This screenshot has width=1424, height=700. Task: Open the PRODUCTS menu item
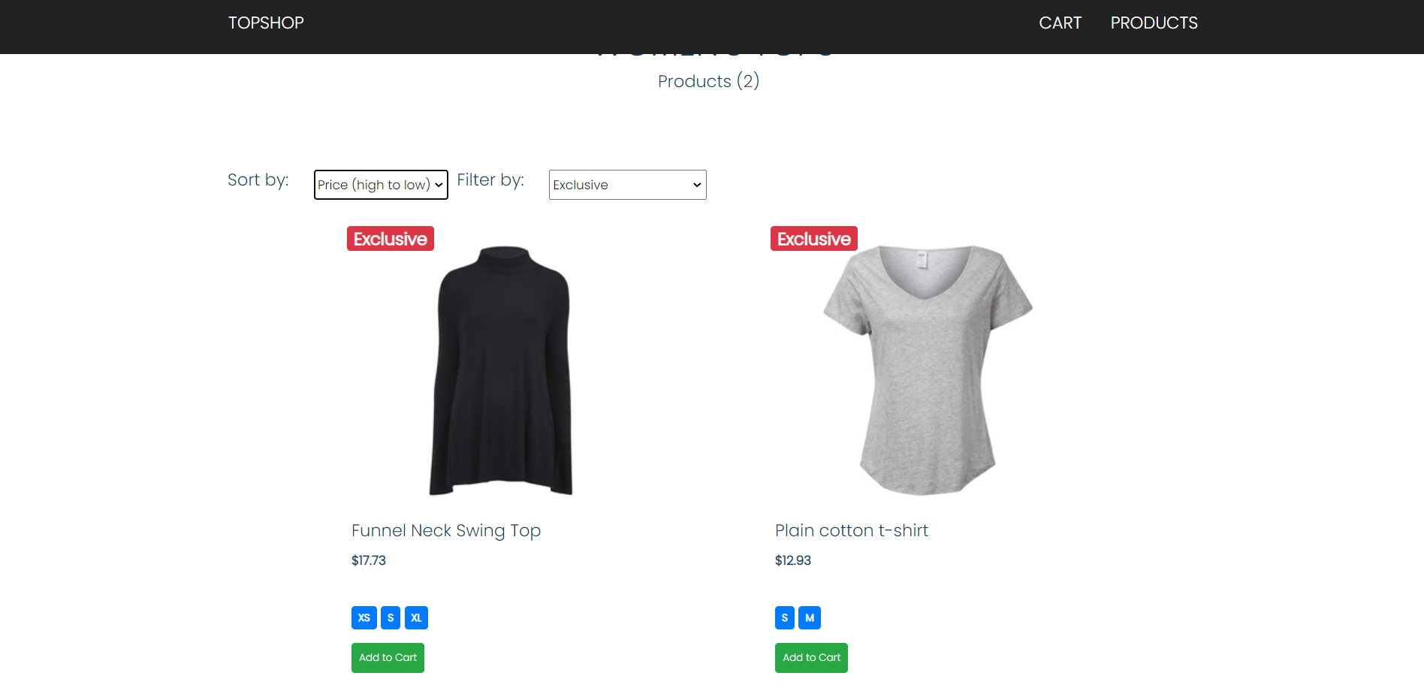1154,23
